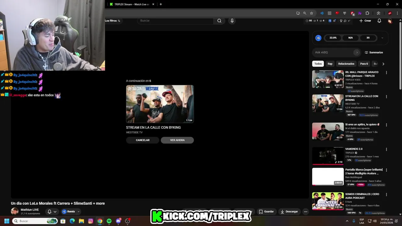The width and height of the screenshot is (402, 226).
Task: Open Mathiun LIVE channel name
Action: point(30,210)
